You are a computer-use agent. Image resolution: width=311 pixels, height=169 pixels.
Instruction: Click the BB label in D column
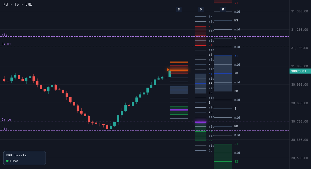pyautogui.click(x=210, y=93)
